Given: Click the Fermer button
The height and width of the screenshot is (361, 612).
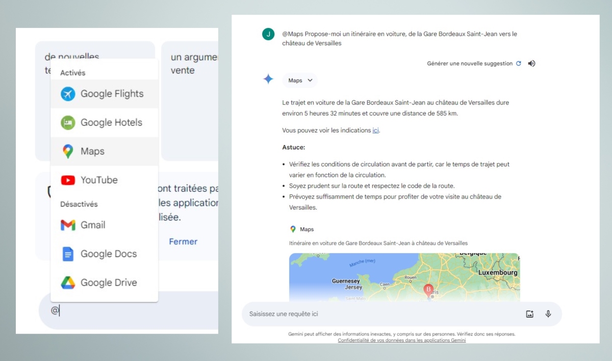Looking at the screenshot, I should [183, 241].
